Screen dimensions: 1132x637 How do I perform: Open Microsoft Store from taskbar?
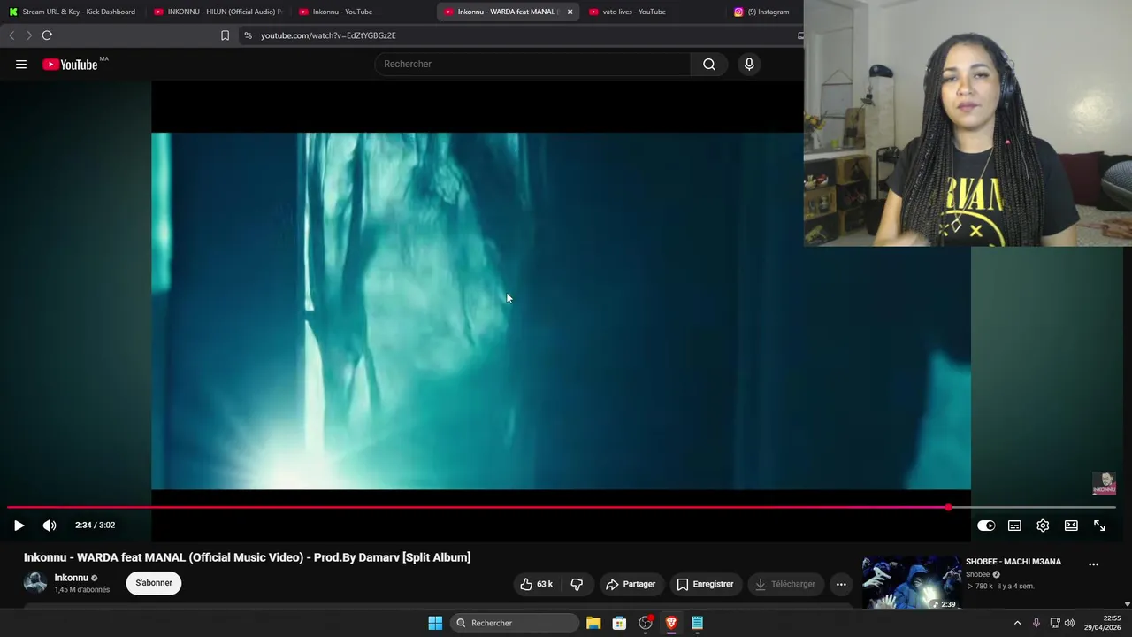[619, 623]
